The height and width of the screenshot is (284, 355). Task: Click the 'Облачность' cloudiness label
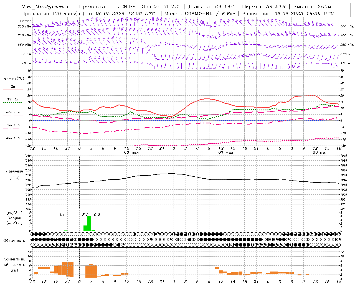pos(14,240)
